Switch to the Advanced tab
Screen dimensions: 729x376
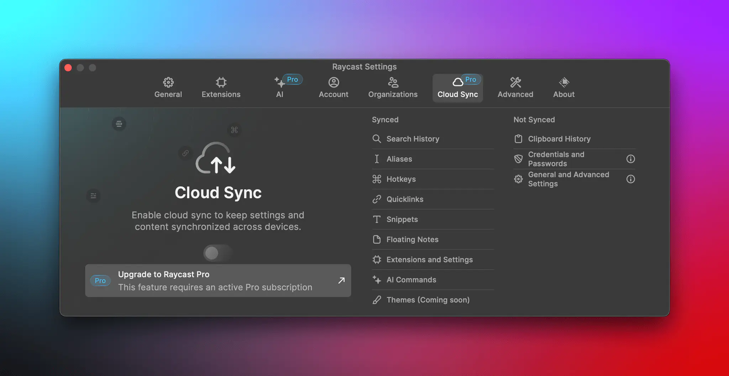(x=515, y=88)
